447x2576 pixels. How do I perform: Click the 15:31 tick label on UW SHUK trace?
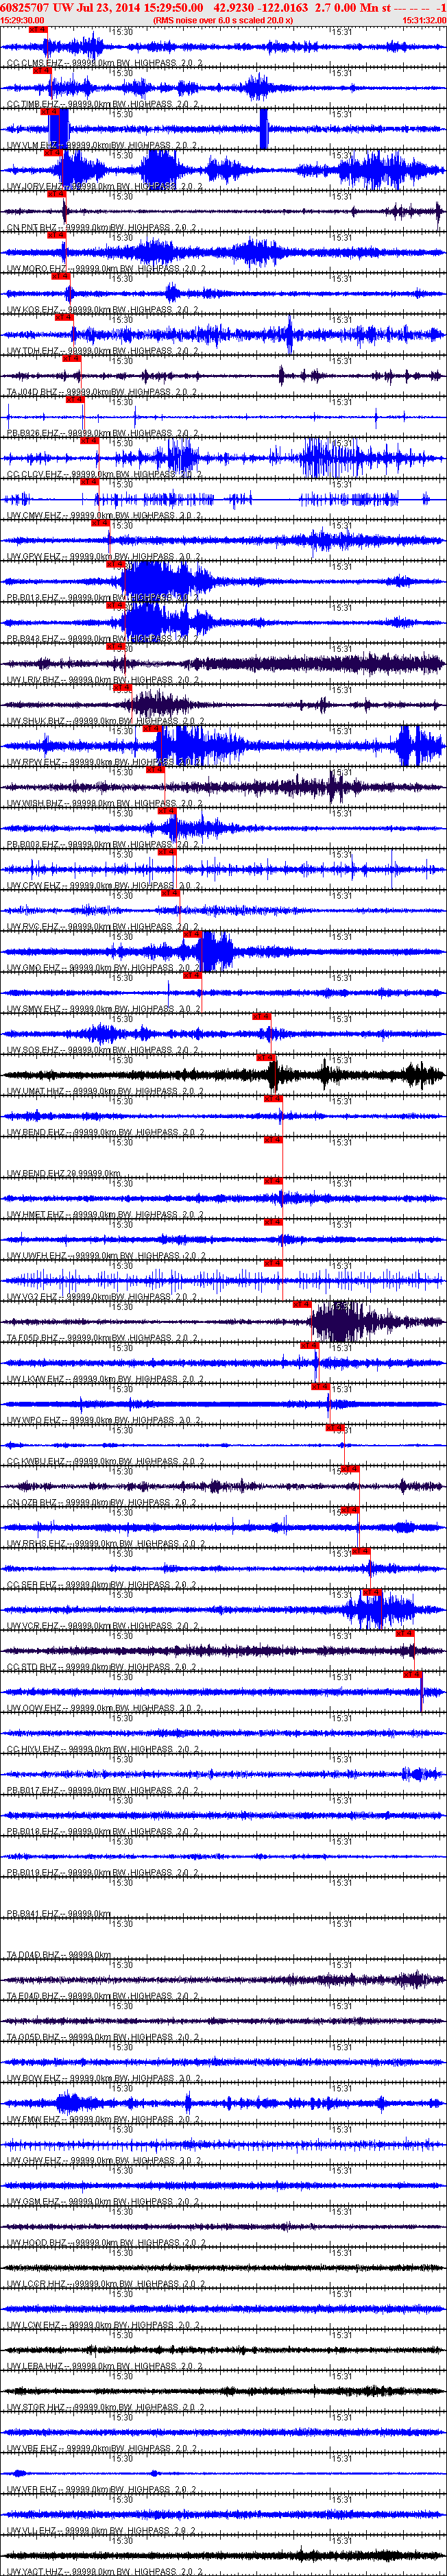click(341, 690)
